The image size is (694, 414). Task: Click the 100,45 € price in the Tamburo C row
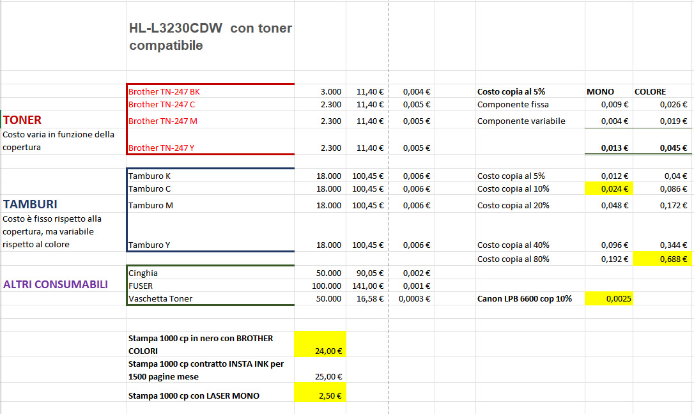[x=367, y=188]
